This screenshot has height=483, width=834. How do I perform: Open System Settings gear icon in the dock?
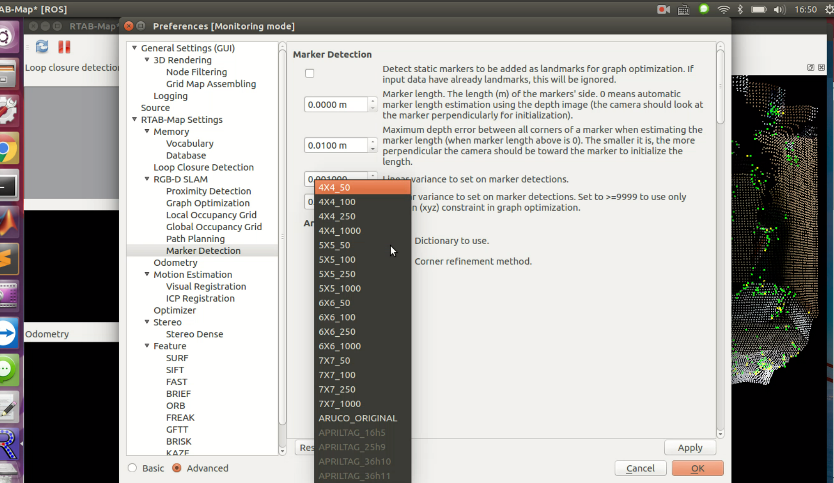click(x=9, y=111)
